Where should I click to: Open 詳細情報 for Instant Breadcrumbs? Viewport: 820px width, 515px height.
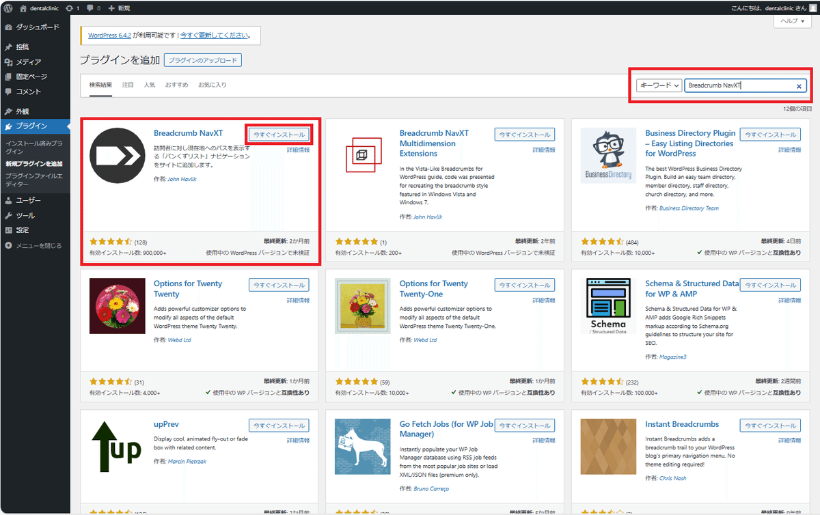coord(789,441)
